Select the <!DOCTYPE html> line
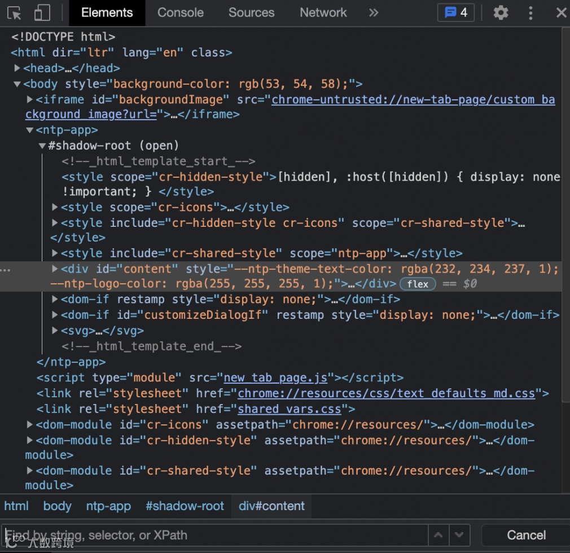 coord(63,37)
